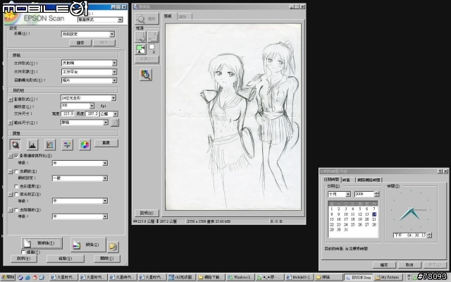The image size is (451, 282).
Task: Open the descreening setting (網紋設定) dropdown
Action: tap(80, 178)
